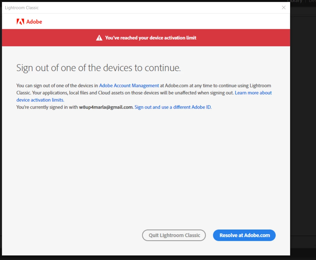Click the Adobe logo icon
The width and height of the screenshot is (316, 260).
[x=20, y=22]
